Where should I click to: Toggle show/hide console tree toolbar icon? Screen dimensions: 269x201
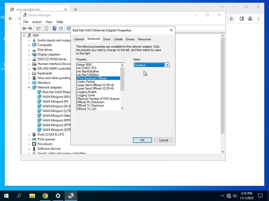click(38, 28)
